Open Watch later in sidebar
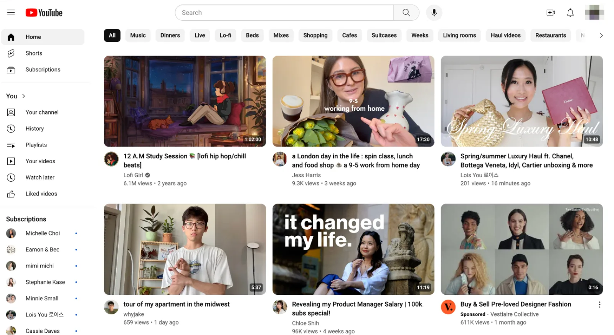The image size is (614, 335). click(x=40, y=177)
